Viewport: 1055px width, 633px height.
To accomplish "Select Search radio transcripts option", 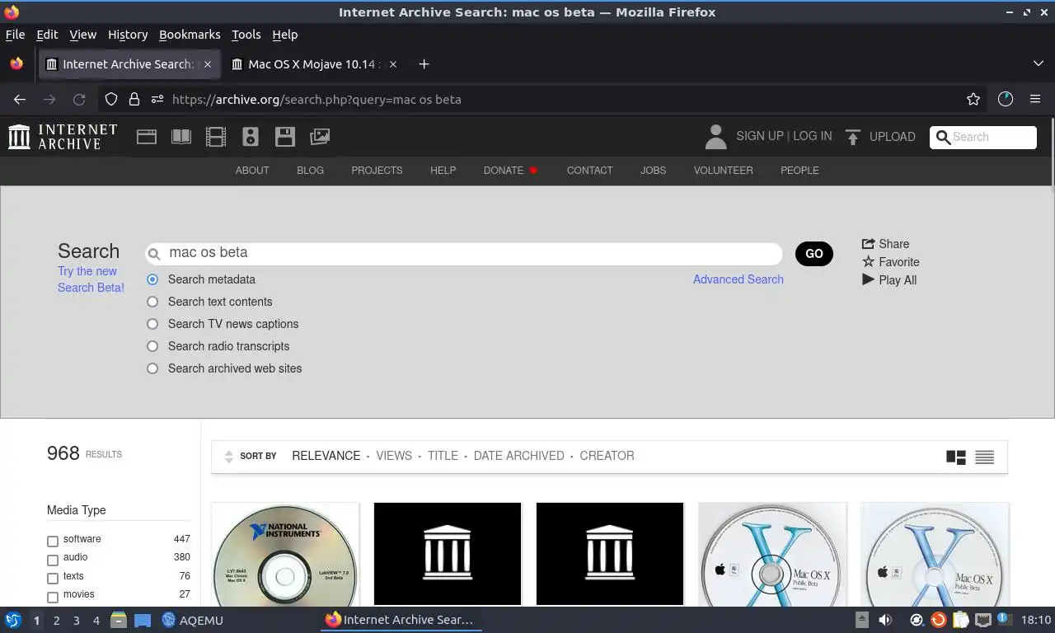I will 152,346.
